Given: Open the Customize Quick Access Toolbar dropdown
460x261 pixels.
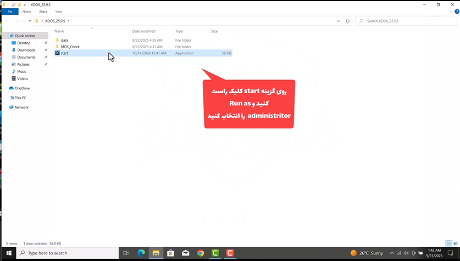Looking at the screenshot, I should (x=25, y=4).
